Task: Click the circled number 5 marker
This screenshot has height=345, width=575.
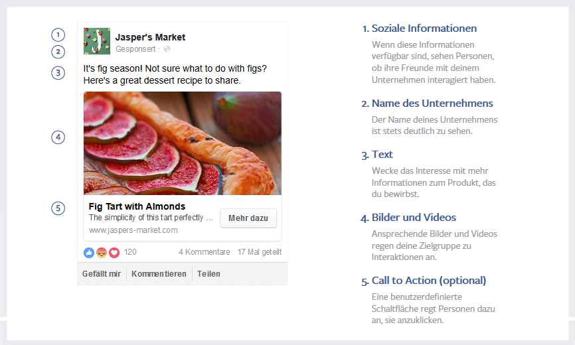Action: 58,208
